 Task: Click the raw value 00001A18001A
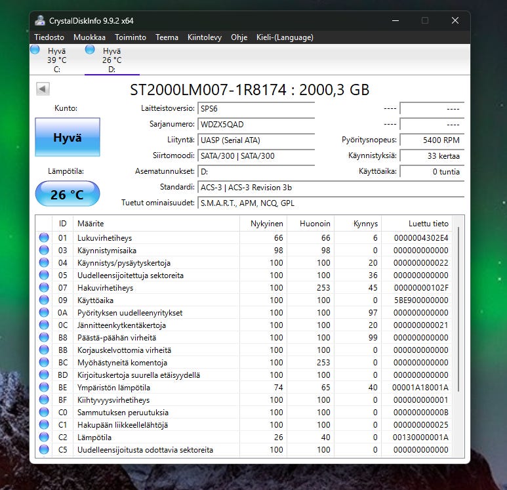click(x=420, y=387)
